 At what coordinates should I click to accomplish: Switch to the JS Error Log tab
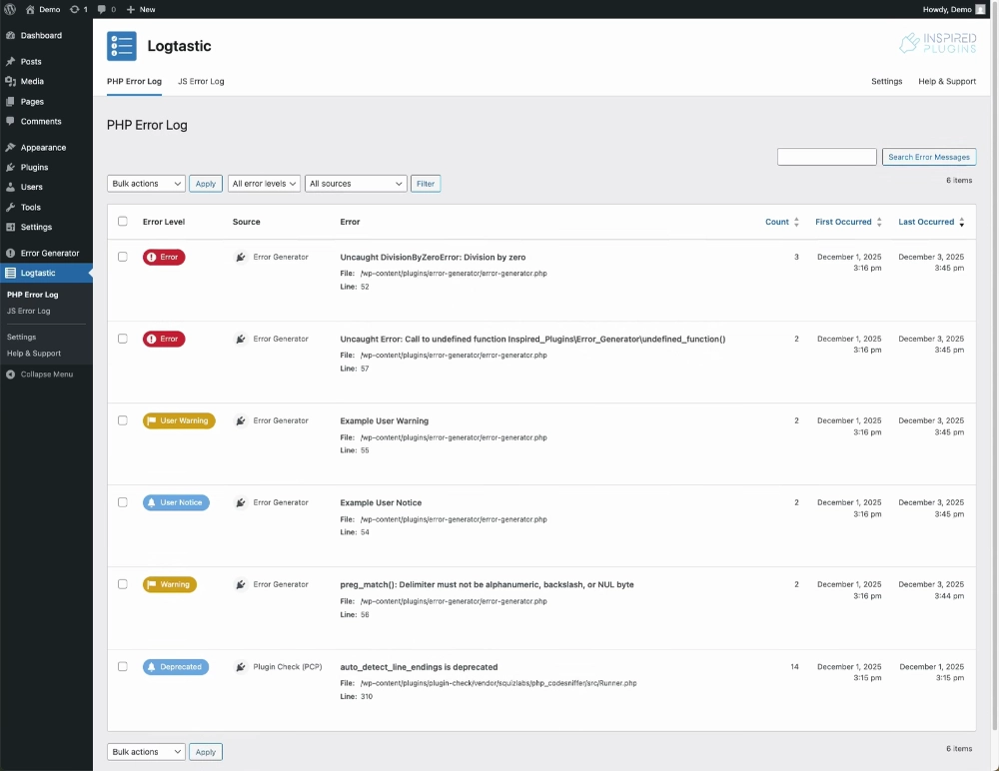201,82
